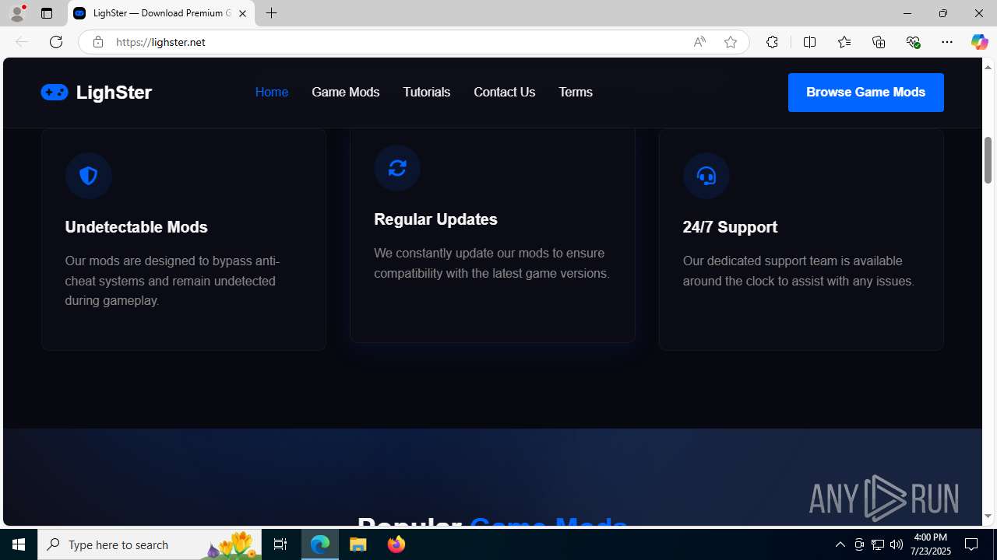Image resolution: width=997 pixels, height=560 pixels.
Task: Click the LighSter gamepad logo icon
Action: tap(55, 92)
